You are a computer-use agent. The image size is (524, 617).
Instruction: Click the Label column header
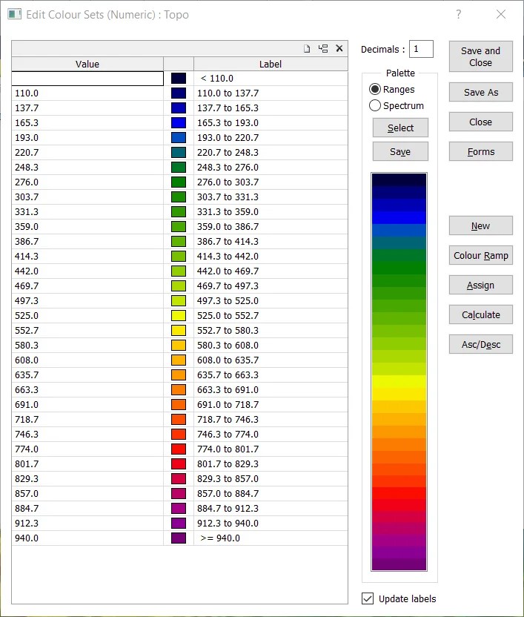click(271, 64)
